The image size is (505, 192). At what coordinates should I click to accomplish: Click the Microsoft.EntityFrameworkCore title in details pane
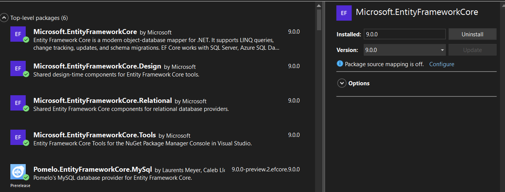tap(417, 12)
